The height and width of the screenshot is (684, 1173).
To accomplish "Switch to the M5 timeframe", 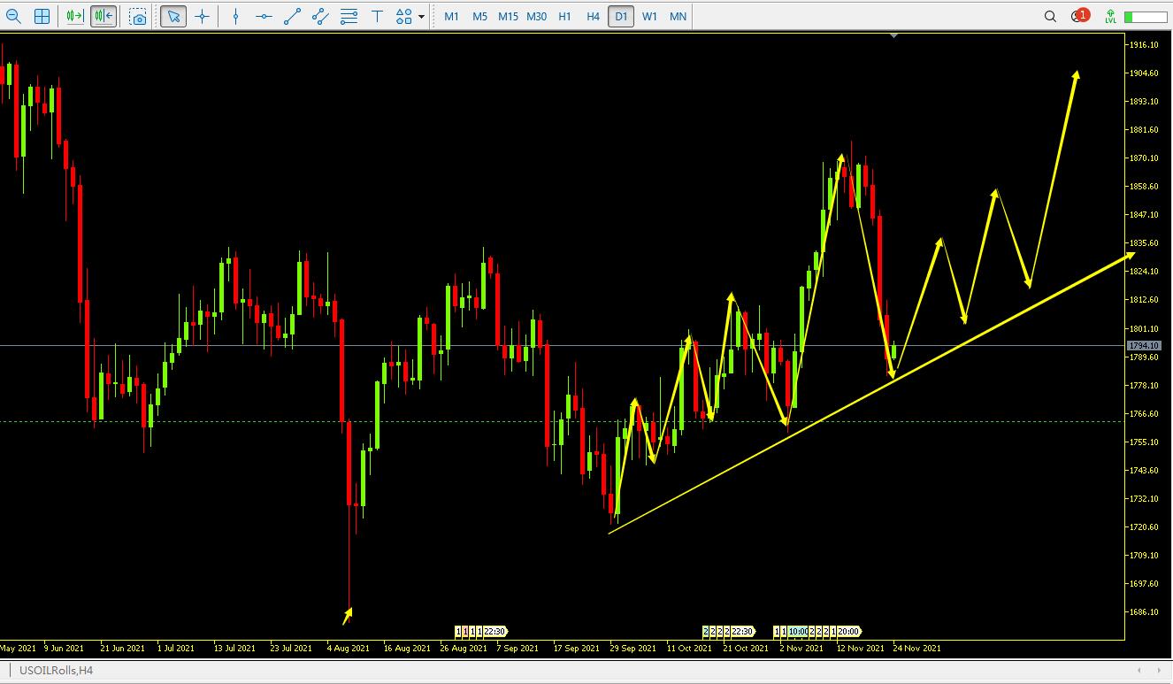I will tap(479, 17).
